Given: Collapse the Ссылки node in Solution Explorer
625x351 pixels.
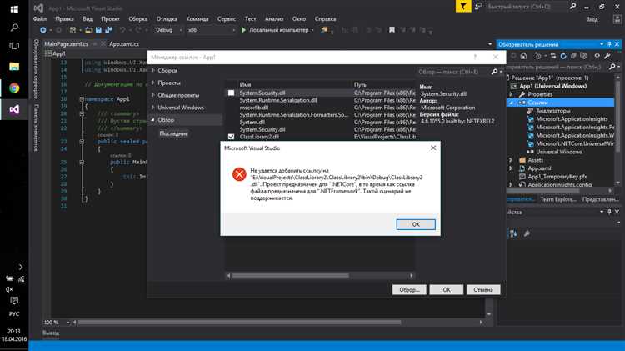Looking at the screenshot, I should [511, 103].
